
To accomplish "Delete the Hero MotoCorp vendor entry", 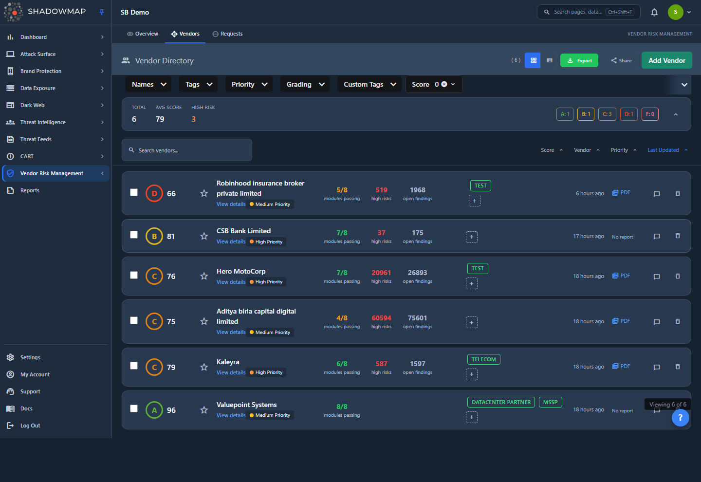I will click(678, 276).
